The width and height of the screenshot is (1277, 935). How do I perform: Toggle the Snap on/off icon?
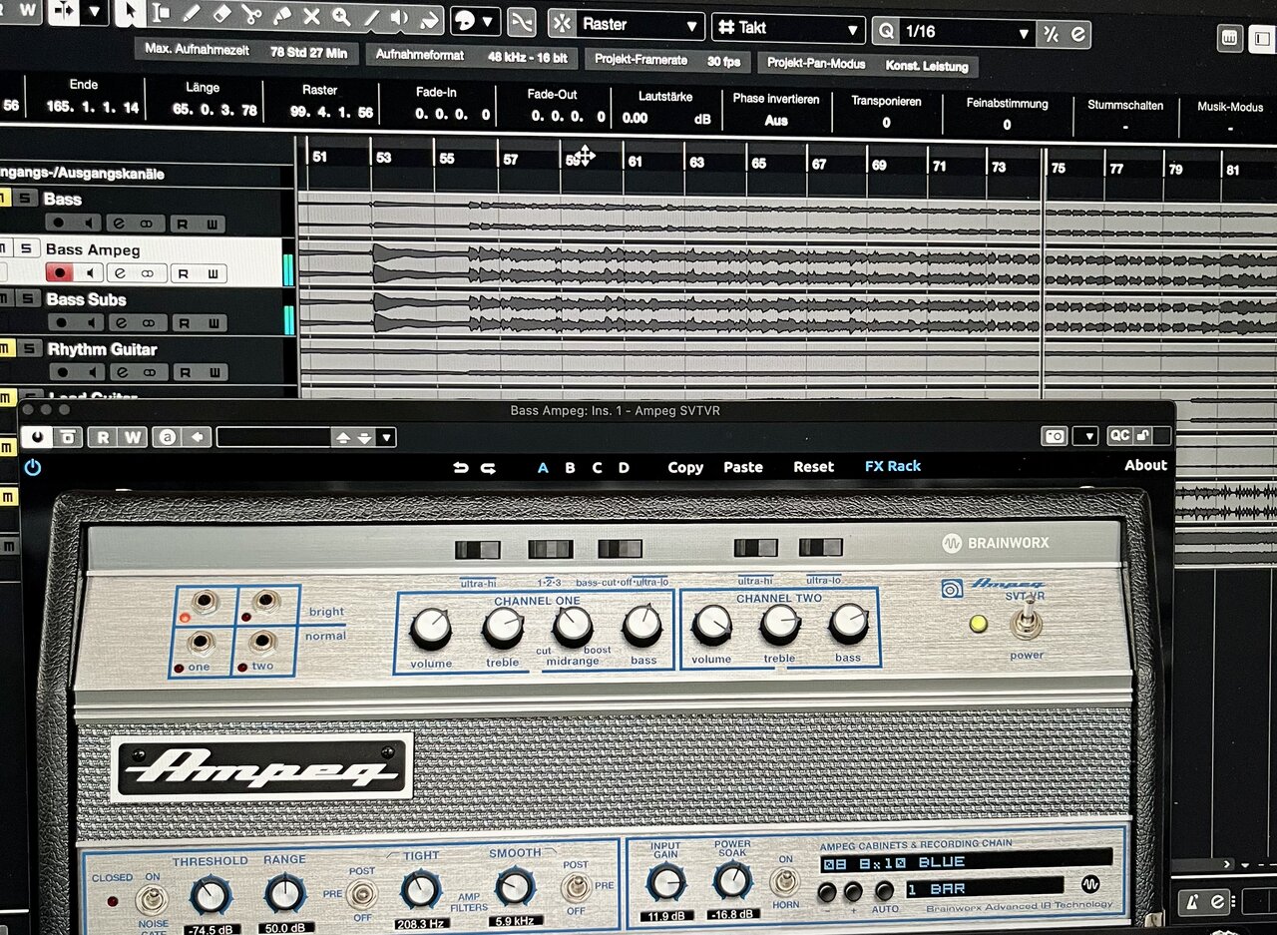pyautogui.click(x=563, y=23)
